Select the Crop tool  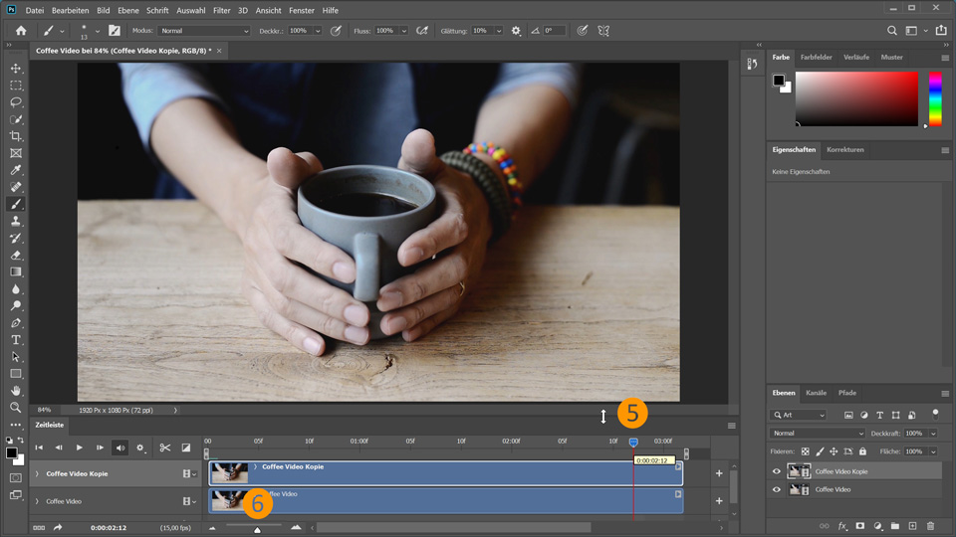(x=16, y=136)
